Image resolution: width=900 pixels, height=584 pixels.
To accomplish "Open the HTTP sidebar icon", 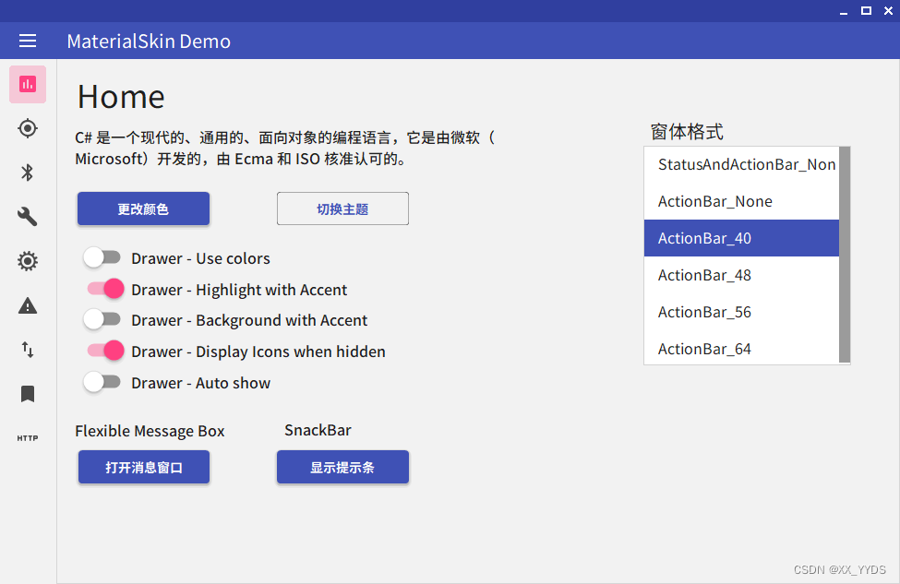I will pos(28,438).
